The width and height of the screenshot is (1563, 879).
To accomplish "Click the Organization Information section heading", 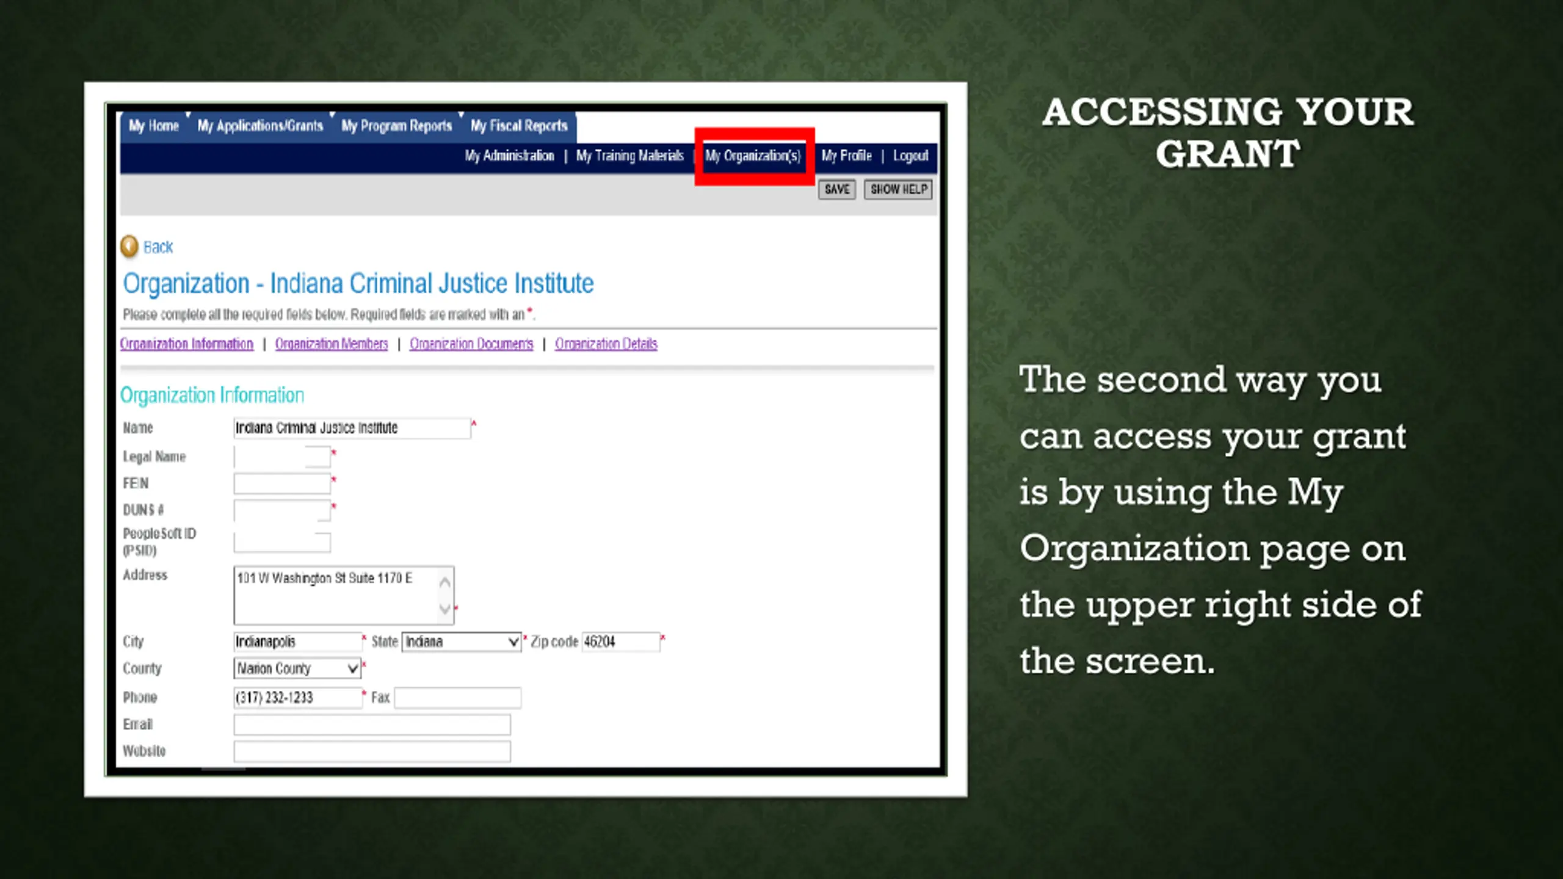I will pyautogui.click(x=212, y=396).
